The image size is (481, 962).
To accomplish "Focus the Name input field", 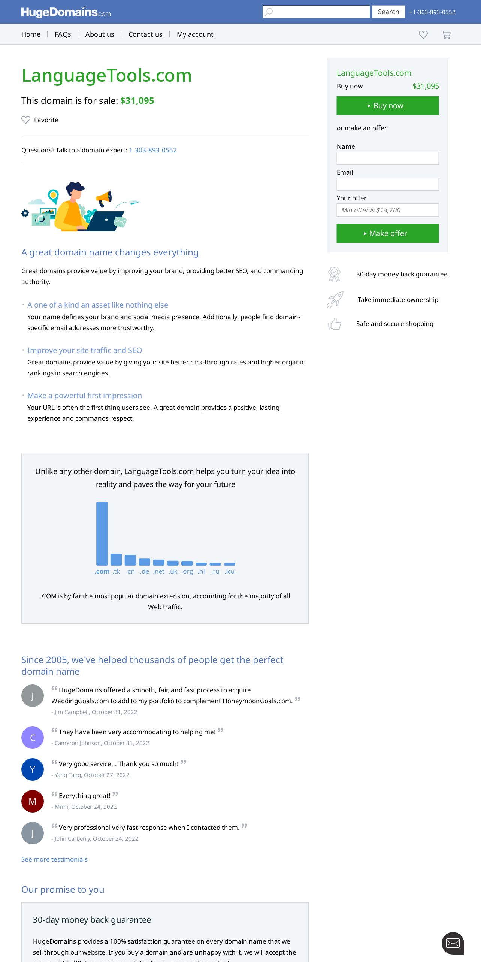I will (387, 158).
